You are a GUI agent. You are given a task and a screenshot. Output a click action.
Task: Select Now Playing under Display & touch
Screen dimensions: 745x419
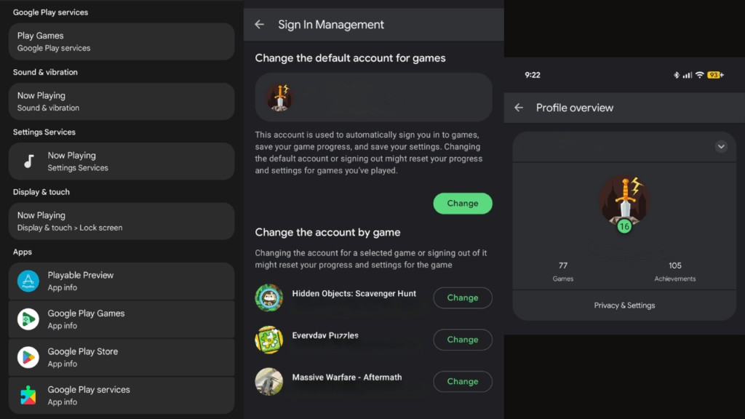click(x=121, y=221)
